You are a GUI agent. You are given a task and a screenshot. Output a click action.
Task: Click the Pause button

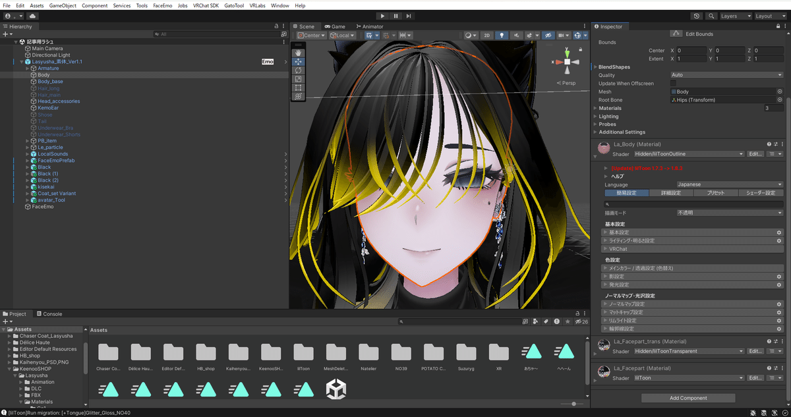395,16
